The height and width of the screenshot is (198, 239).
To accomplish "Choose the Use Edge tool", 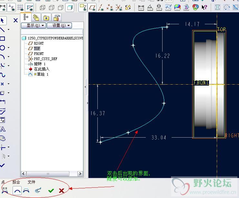I will coord(2,93).
